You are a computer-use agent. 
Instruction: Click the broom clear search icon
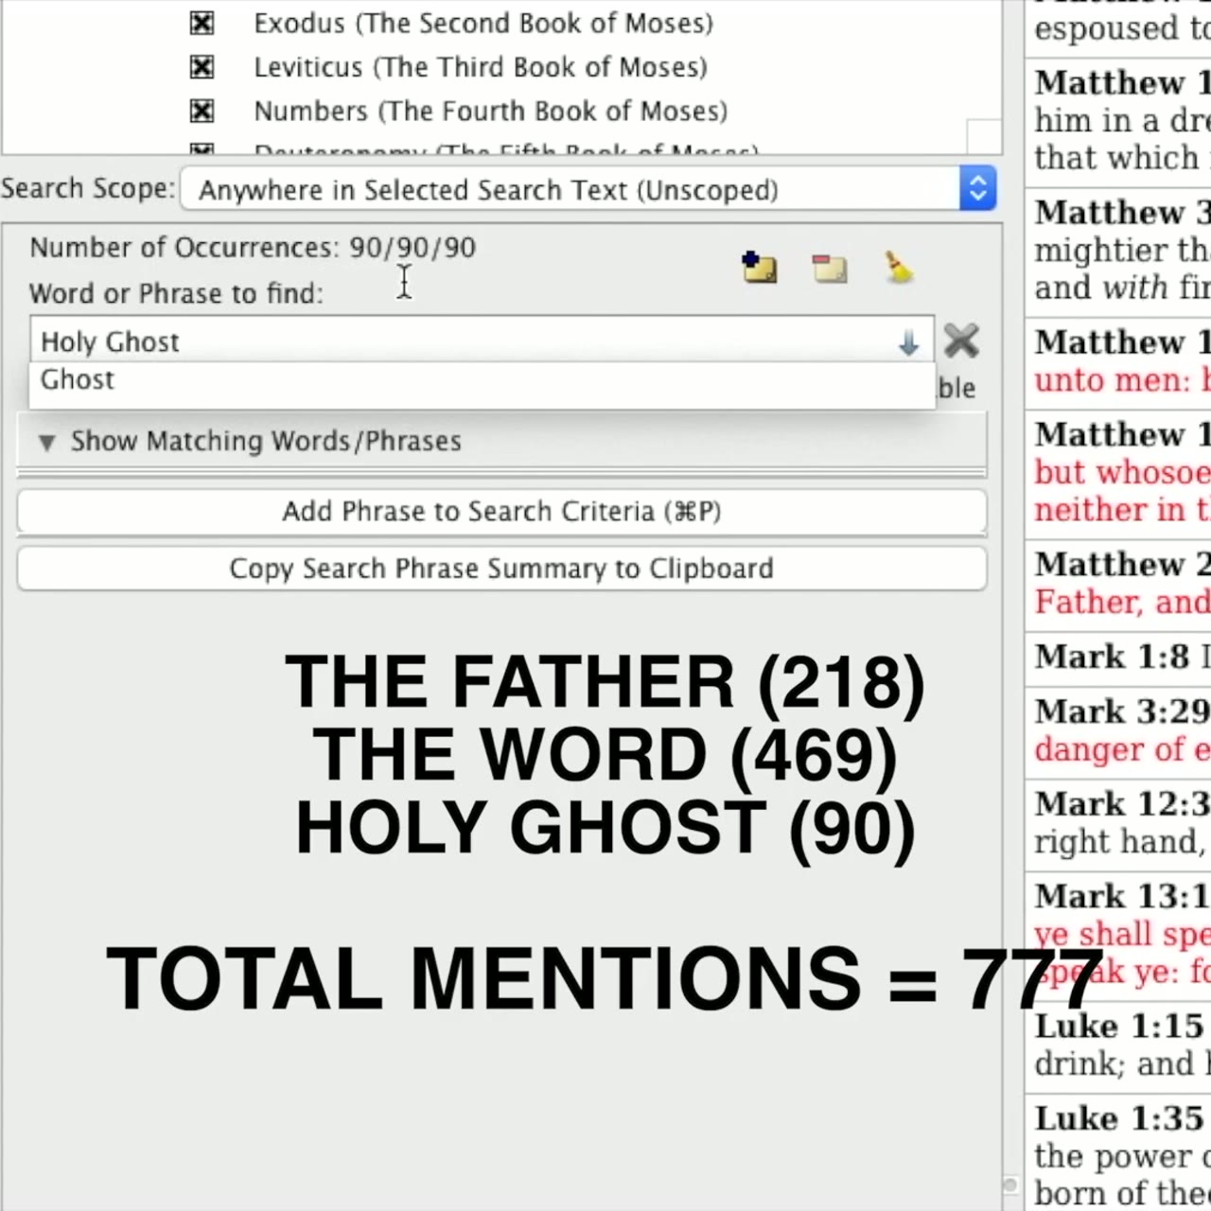point(899,268)
